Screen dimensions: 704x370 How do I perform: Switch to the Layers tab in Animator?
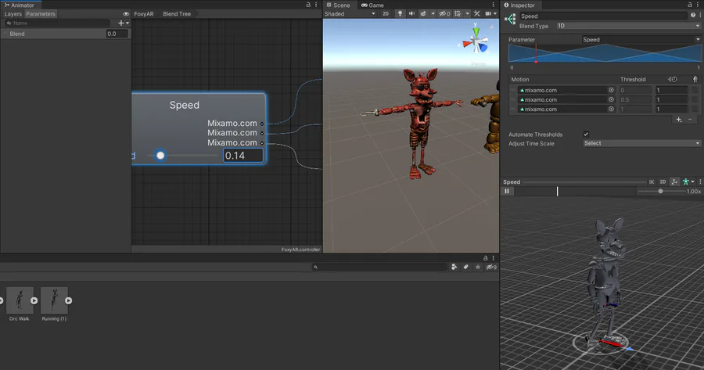[13, 14]
